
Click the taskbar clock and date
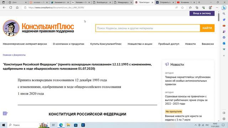click(215, 125)
